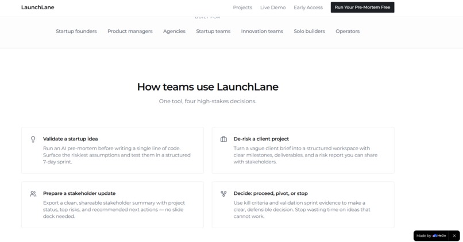The width and height of the screenshot is (463, 242).
Task: Select the Startup founders label
Action: [76, 31]
